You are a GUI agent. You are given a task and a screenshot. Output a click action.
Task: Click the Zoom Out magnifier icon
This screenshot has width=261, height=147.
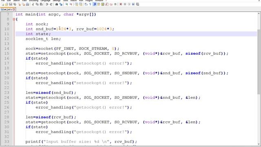click(x=71, y=4)
